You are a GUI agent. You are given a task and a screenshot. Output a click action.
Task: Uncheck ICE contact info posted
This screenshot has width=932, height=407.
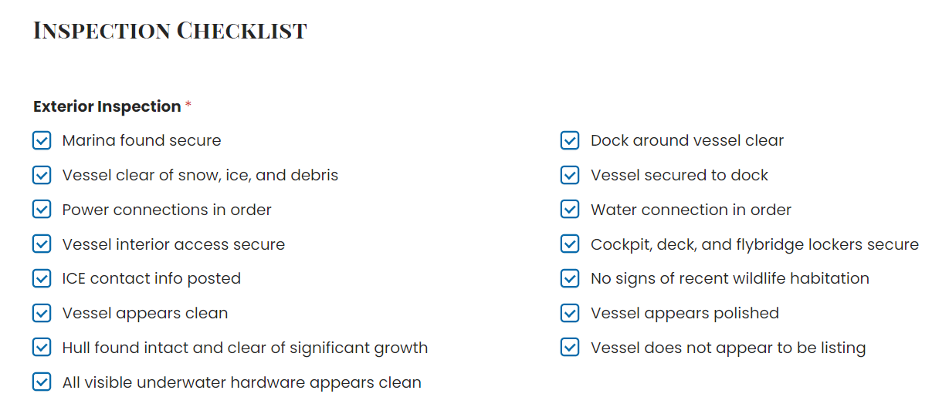tap(42, 278)
